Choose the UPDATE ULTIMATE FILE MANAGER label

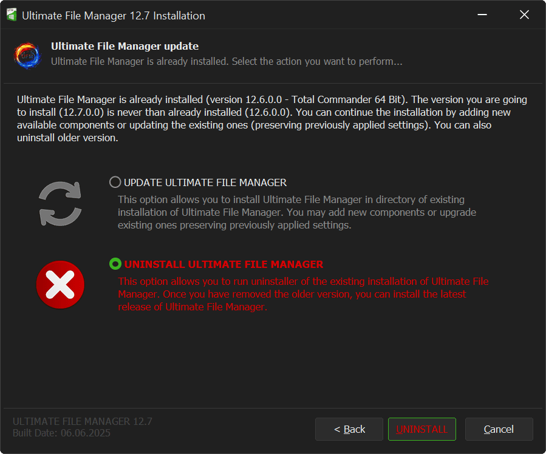point(205,182)
